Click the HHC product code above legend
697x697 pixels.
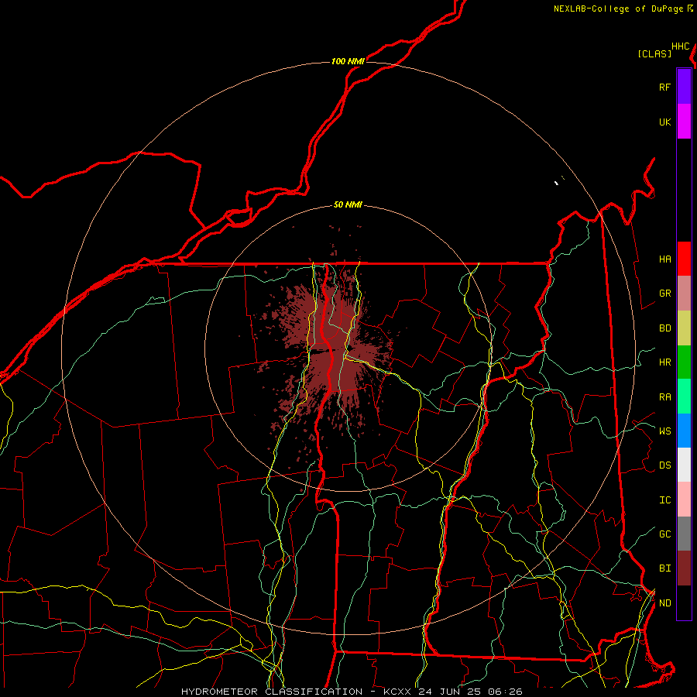pyautogui.click(x=681, y=46)
